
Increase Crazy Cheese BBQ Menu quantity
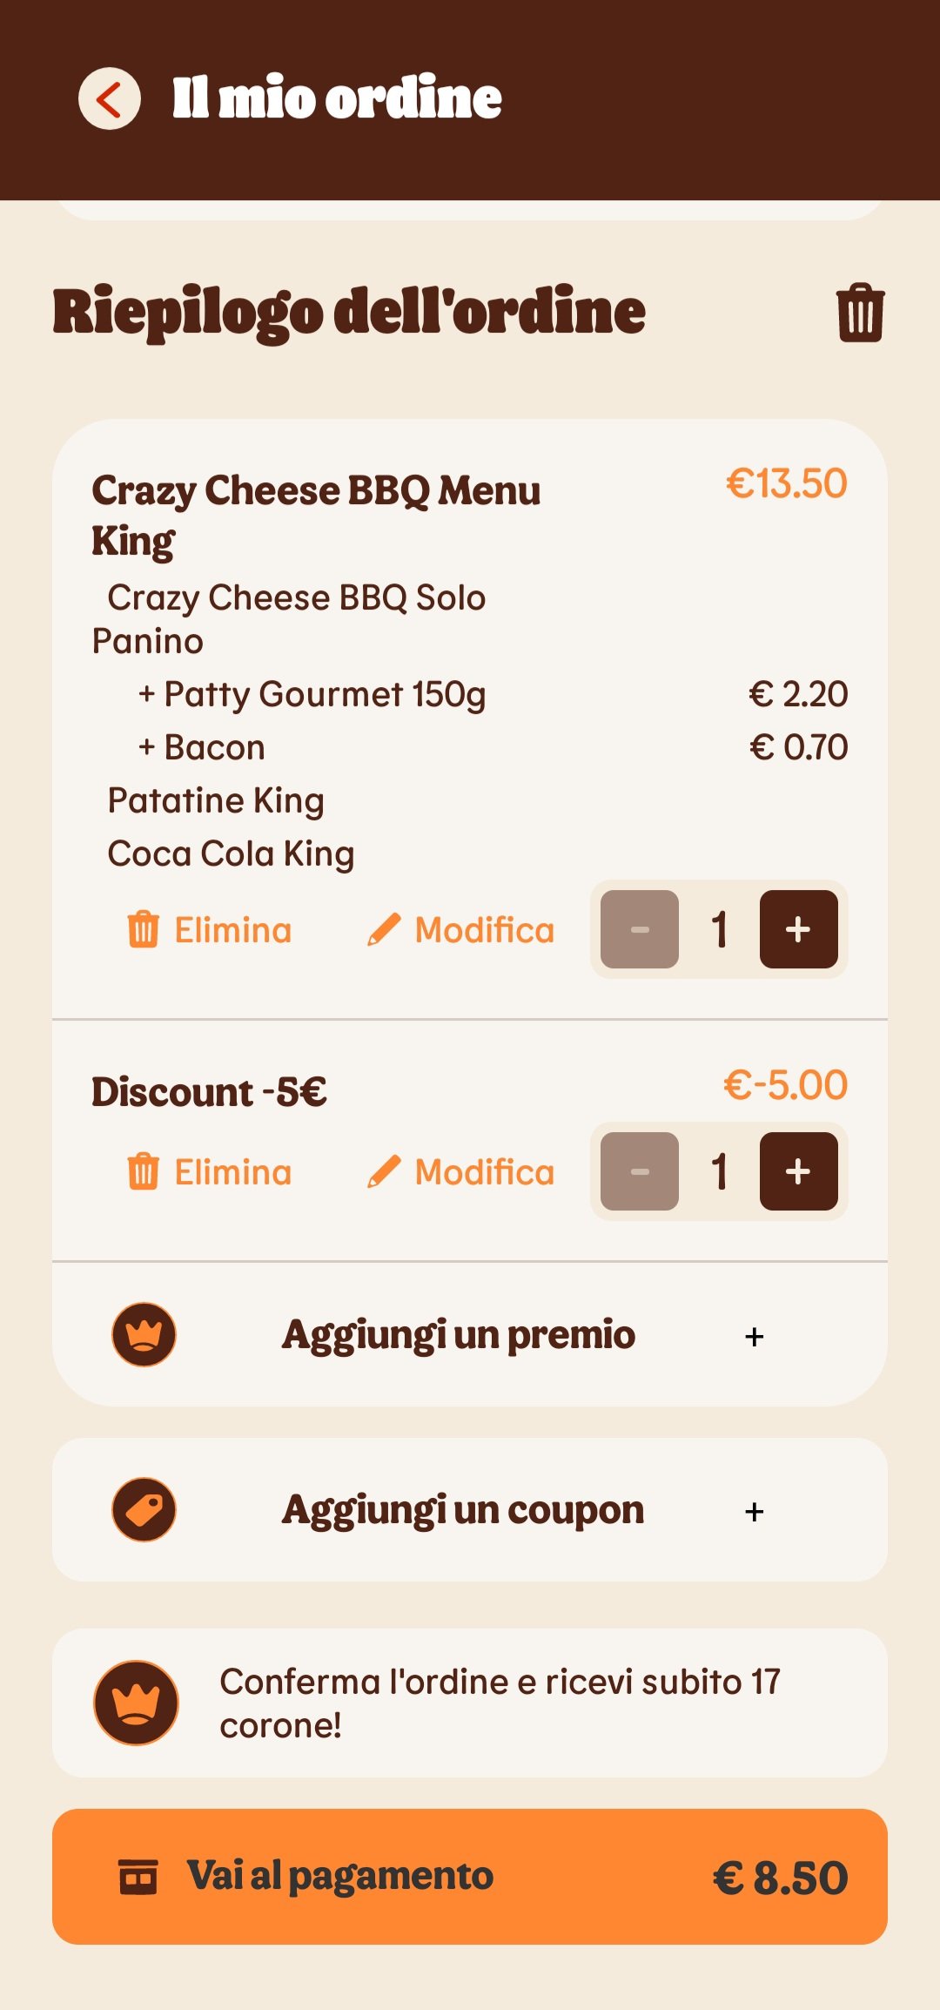(x=798, y=929)
